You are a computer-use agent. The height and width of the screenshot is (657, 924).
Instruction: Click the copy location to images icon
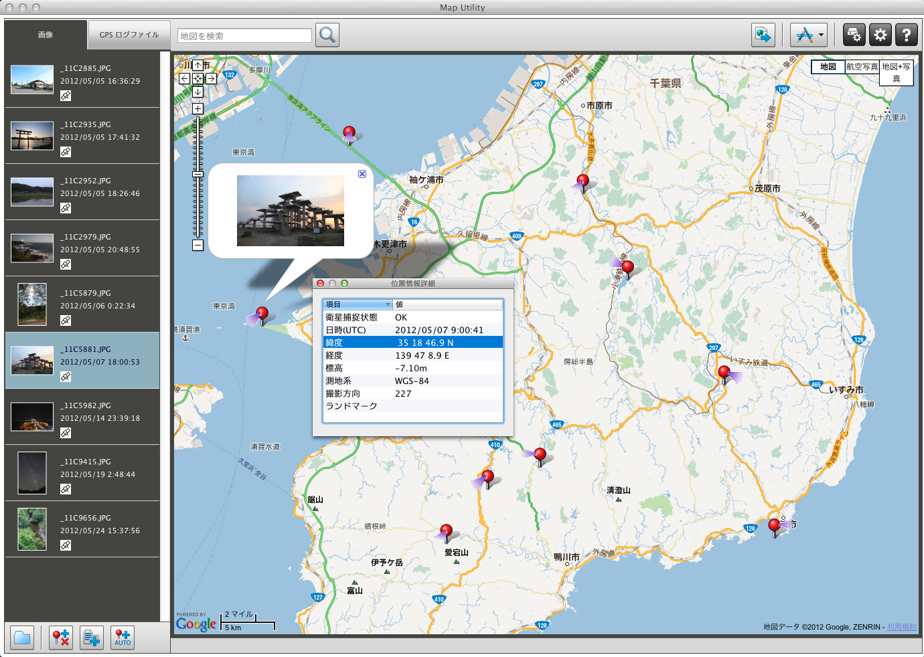point(91,638)
